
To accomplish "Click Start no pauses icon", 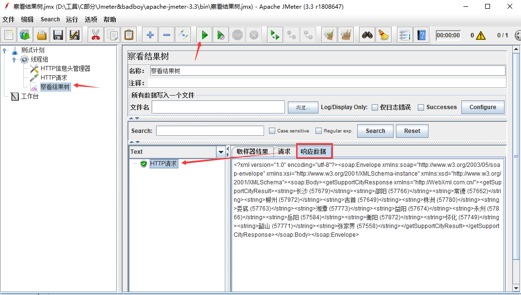I will (221, 35).
